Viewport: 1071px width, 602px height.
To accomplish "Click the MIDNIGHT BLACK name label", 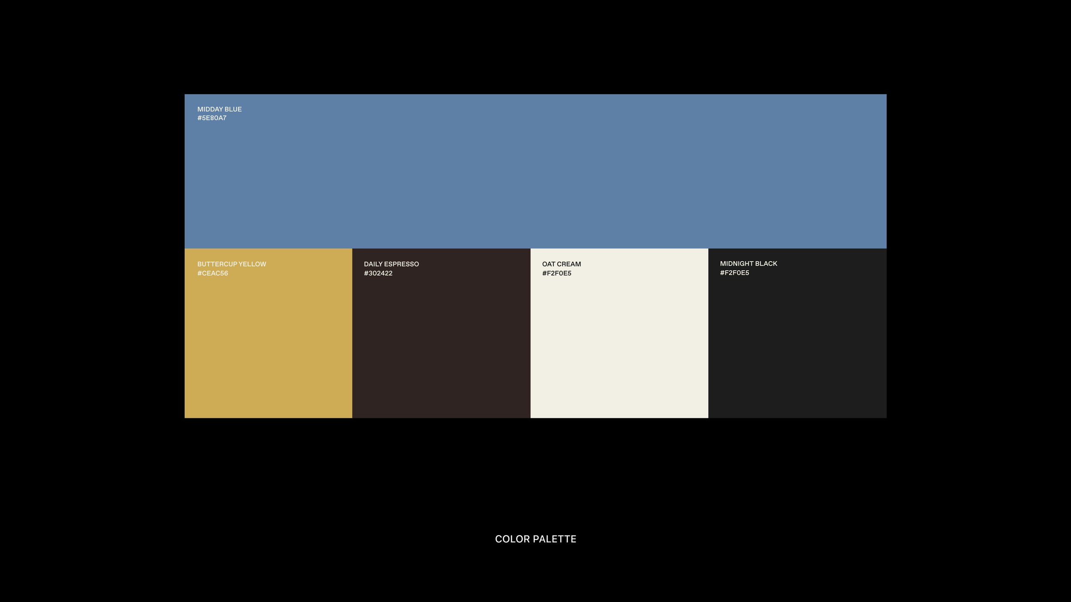I will (748, 264).
